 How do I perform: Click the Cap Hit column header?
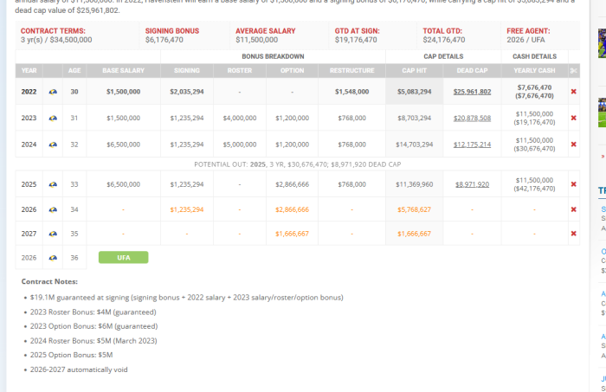(415, 69)
